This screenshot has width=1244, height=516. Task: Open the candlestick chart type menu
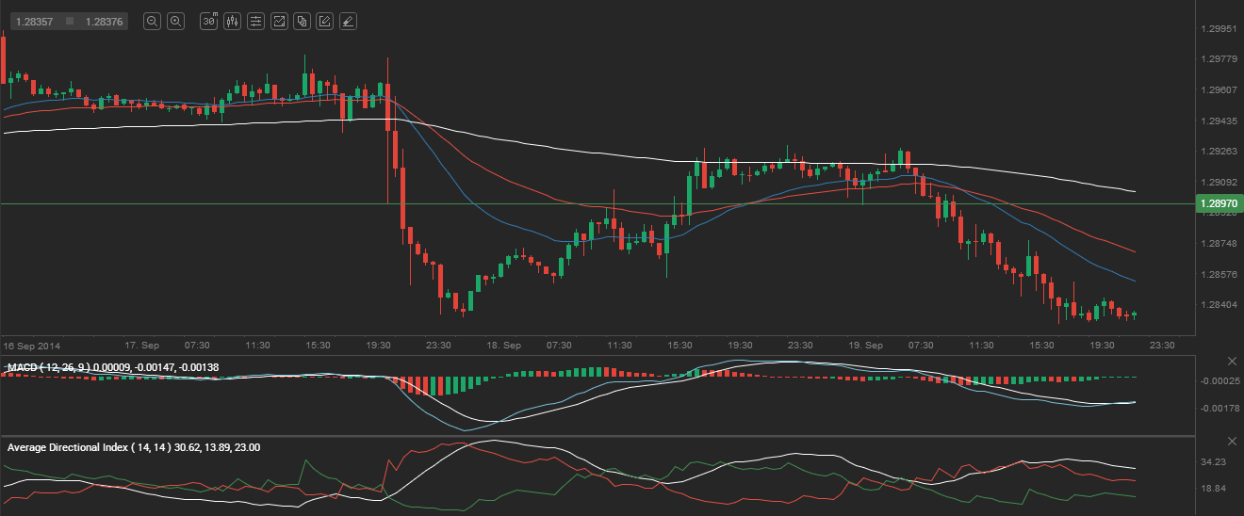(x=232, y=21)
